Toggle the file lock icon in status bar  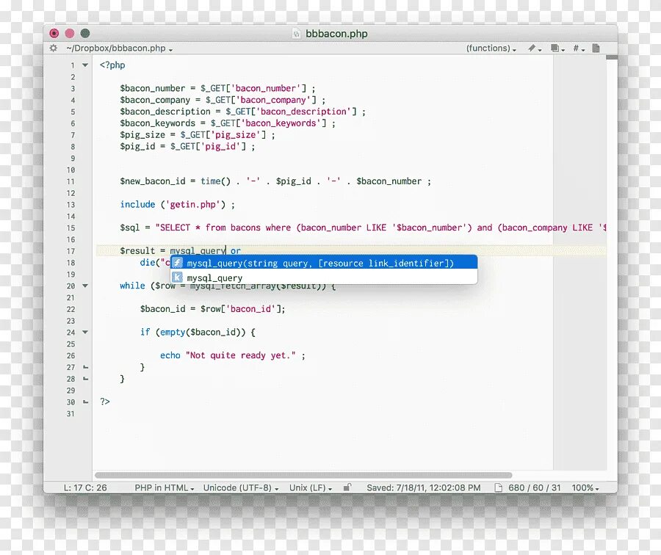pyautogui.click(x=347, y=487)
